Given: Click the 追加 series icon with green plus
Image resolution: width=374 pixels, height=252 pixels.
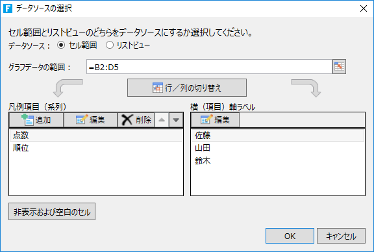Looking at the screenshot, I should click(27, 120).
